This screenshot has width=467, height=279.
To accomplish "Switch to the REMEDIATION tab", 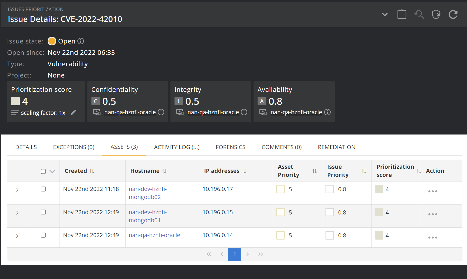I will pyautogui.click(x=337, y=147).
